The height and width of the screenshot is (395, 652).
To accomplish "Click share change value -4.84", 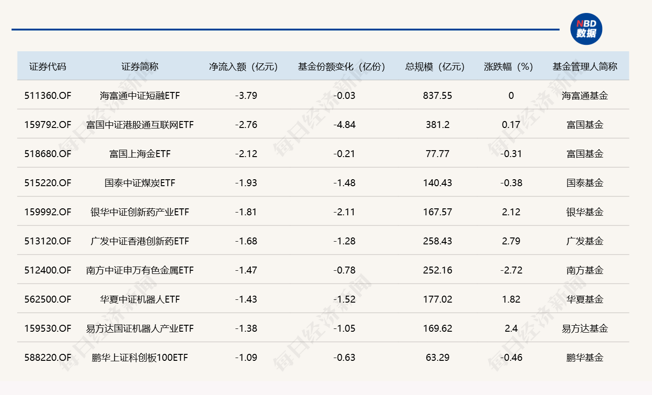I will pyautogui.click(x=344, y=125).
